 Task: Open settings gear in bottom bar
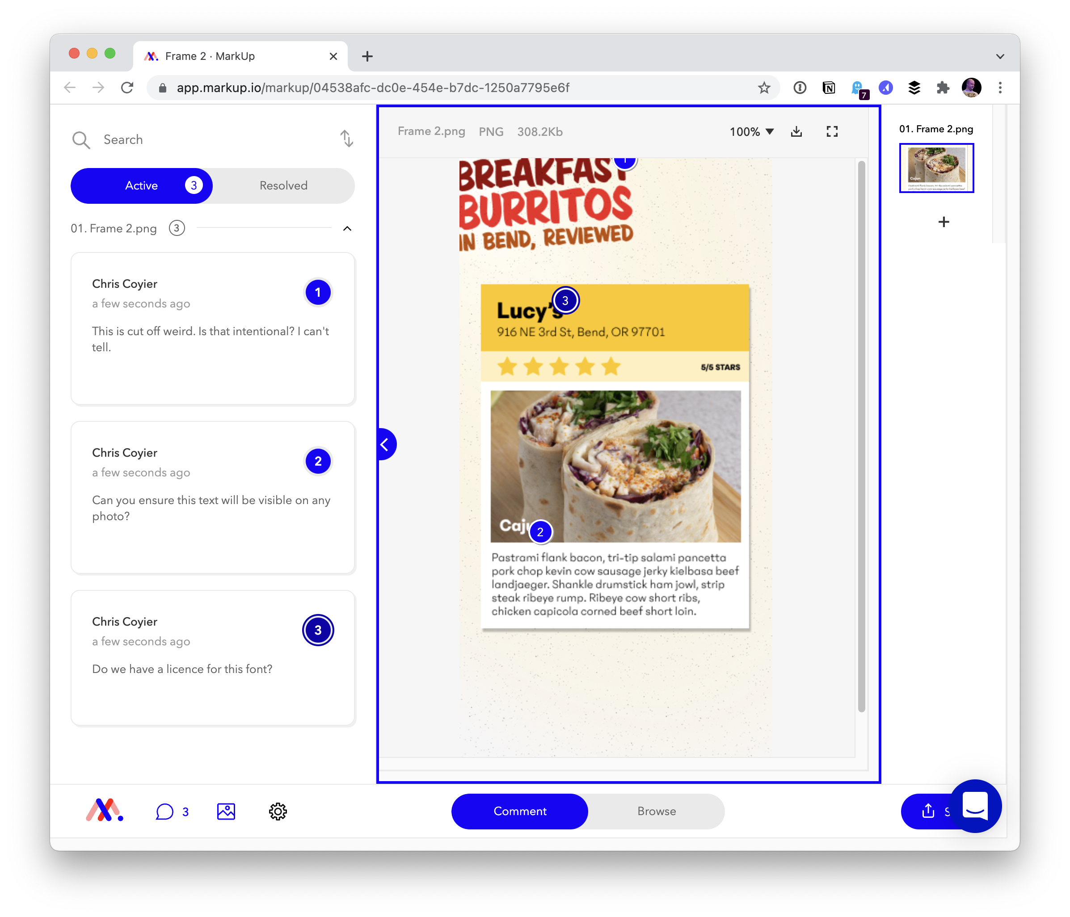[278, 811]
